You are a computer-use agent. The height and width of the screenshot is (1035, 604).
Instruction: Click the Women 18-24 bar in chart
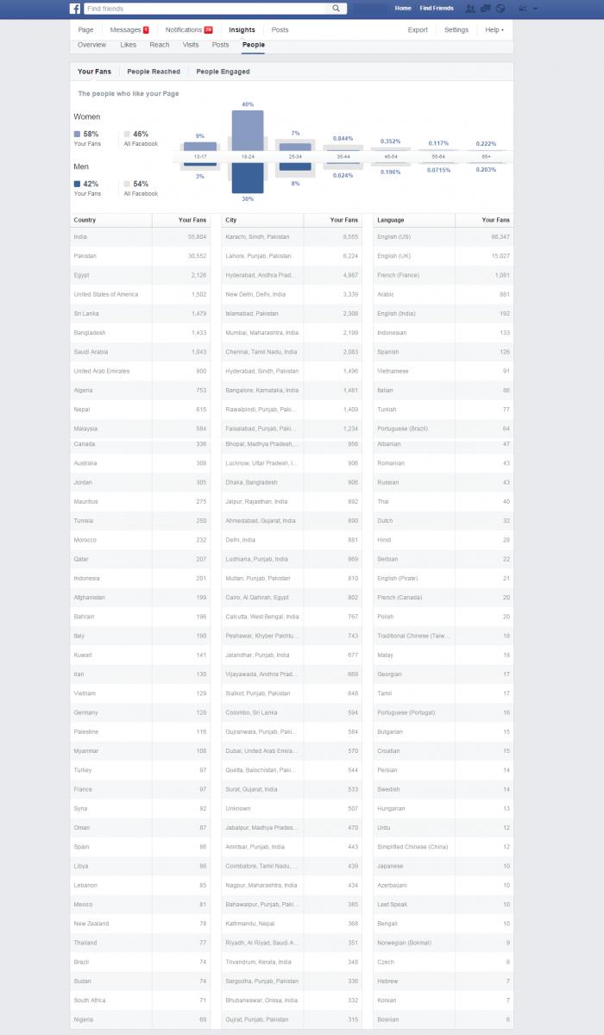coord(248,130)
